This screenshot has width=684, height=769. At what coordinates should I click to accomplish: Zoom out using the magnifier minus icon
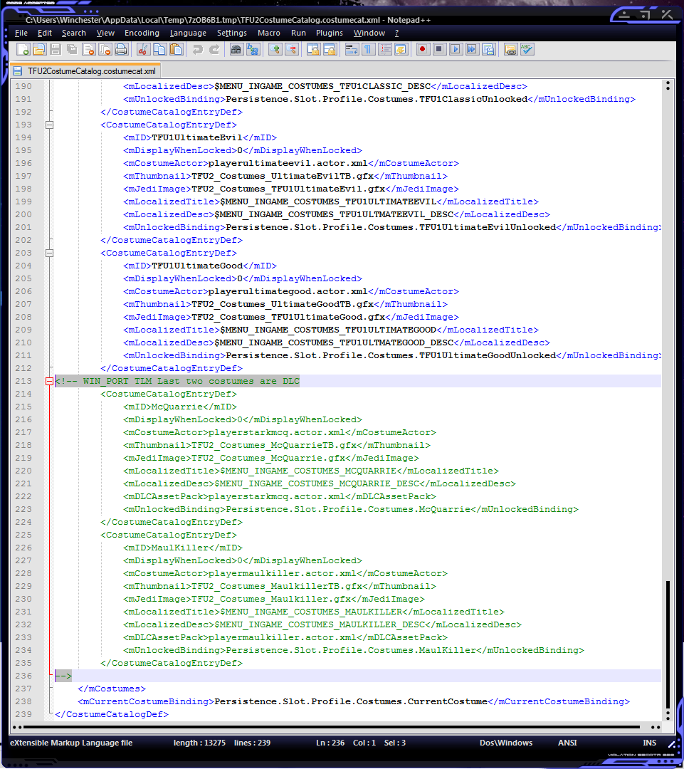click(x=291, y=49)
